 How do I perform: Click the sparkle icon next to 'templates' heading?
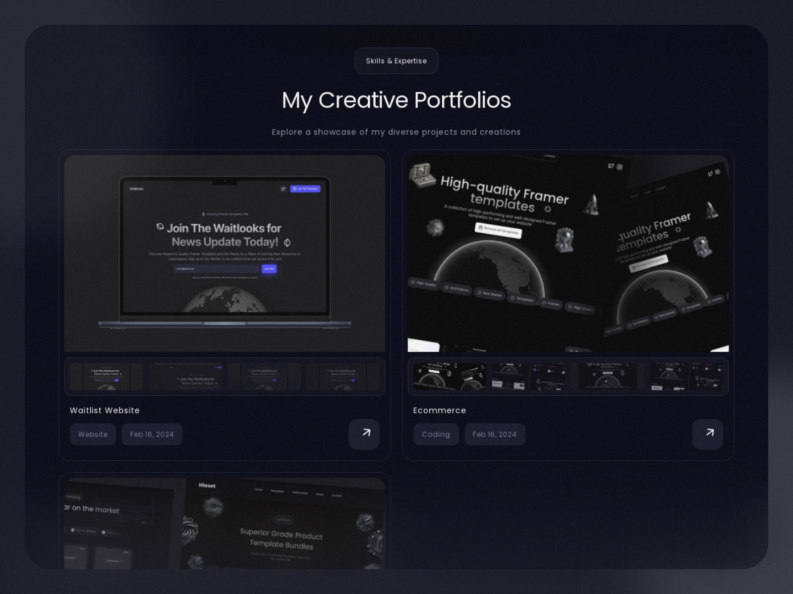547,208
